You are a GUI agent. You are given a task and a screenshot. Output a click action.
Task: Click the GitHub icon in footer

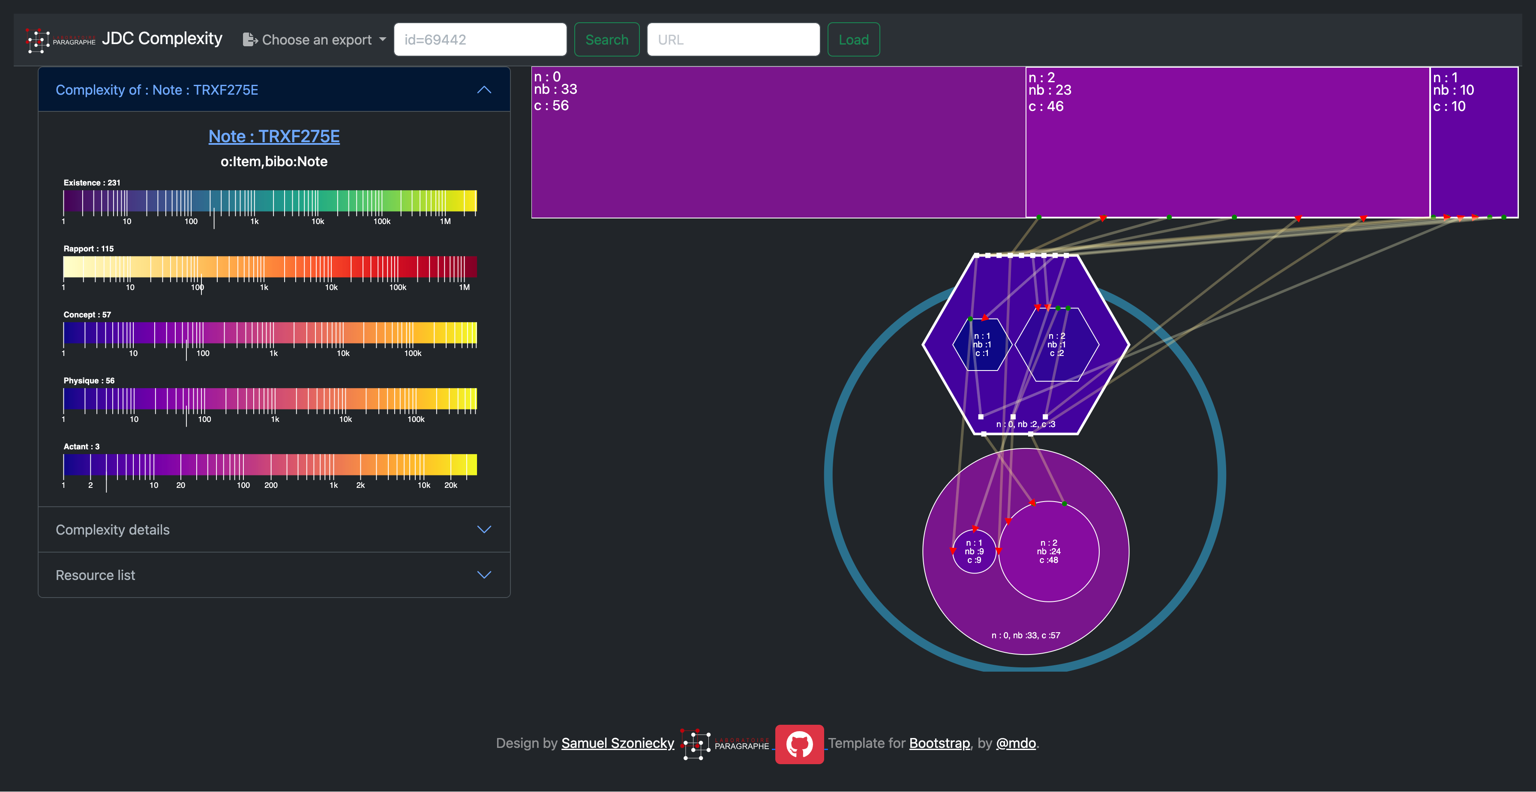click(x=799, y=744)
